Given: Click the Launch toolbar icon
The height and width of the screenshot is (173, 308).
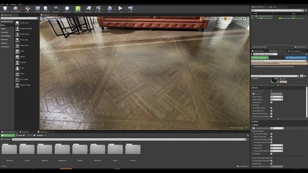Looking at the screenshot, I should coord(130,9).
